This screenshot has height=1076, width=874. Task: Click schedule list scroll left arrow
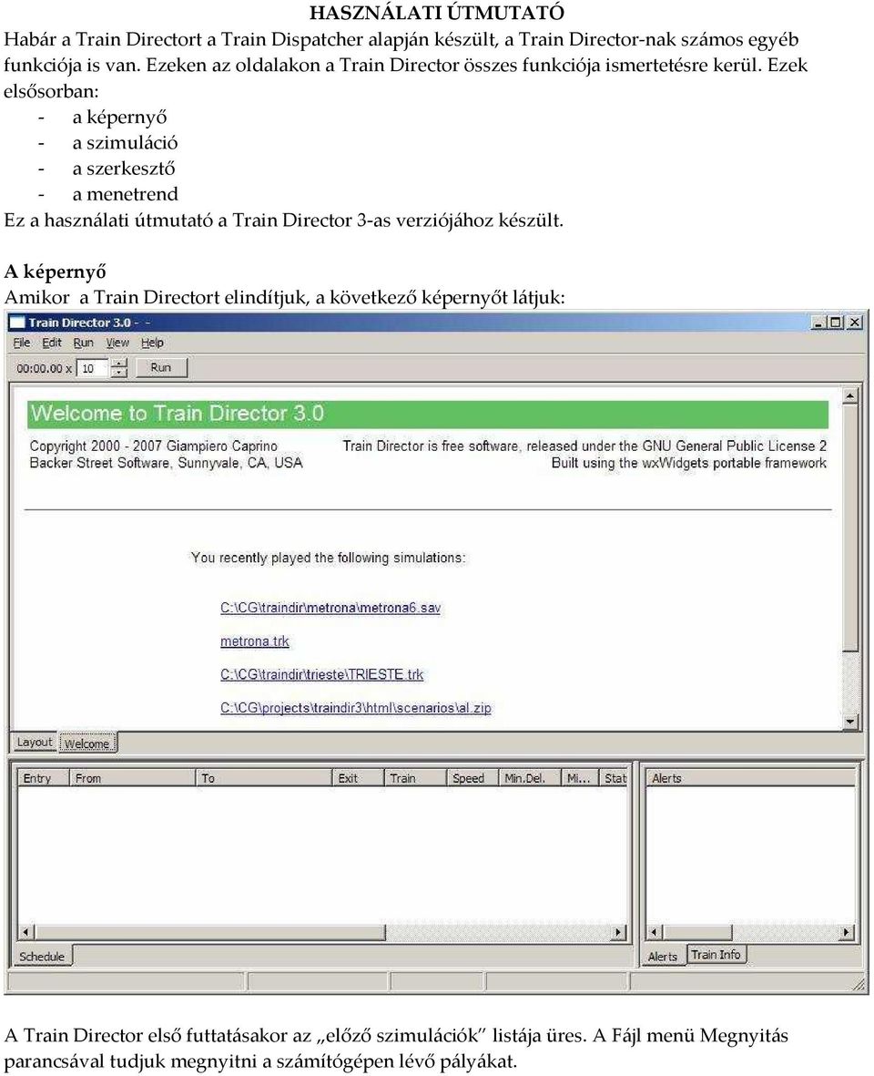click(x=26, y=933)
